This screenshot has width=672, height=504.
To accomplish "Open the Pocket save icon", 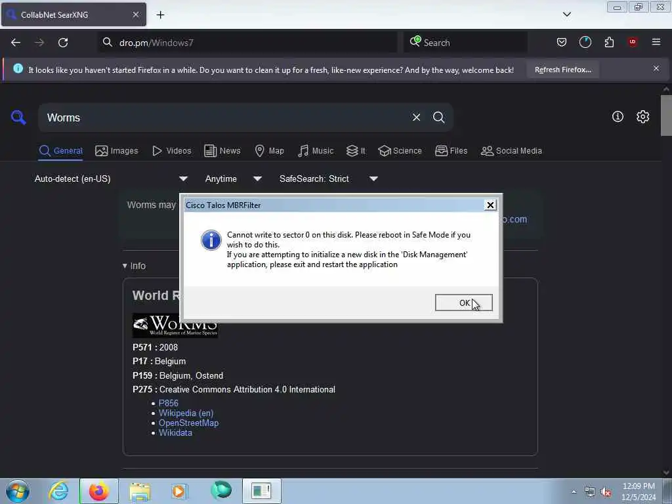I will click(562, 42).
